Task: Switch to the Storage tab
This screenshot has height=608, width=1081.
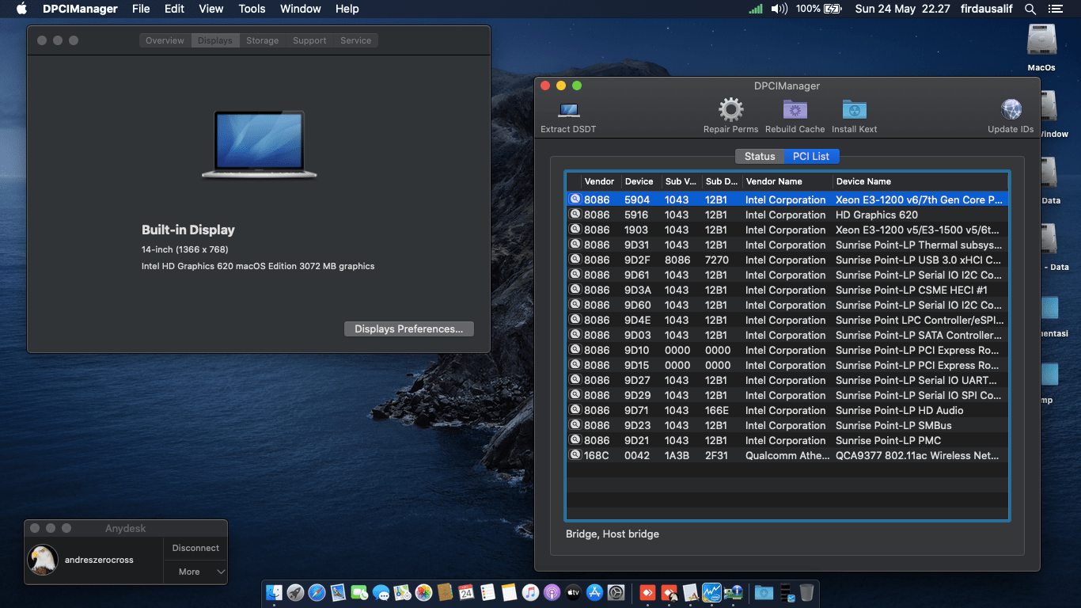Action: click(x=262, y=40)
